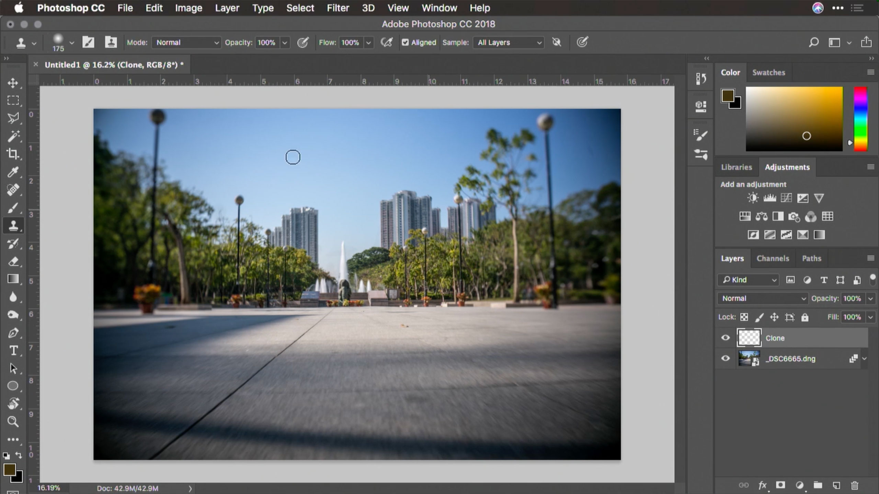
Task: Select the Horizontal Type tool
Action: pyautogui.click(x=13, y=351)
